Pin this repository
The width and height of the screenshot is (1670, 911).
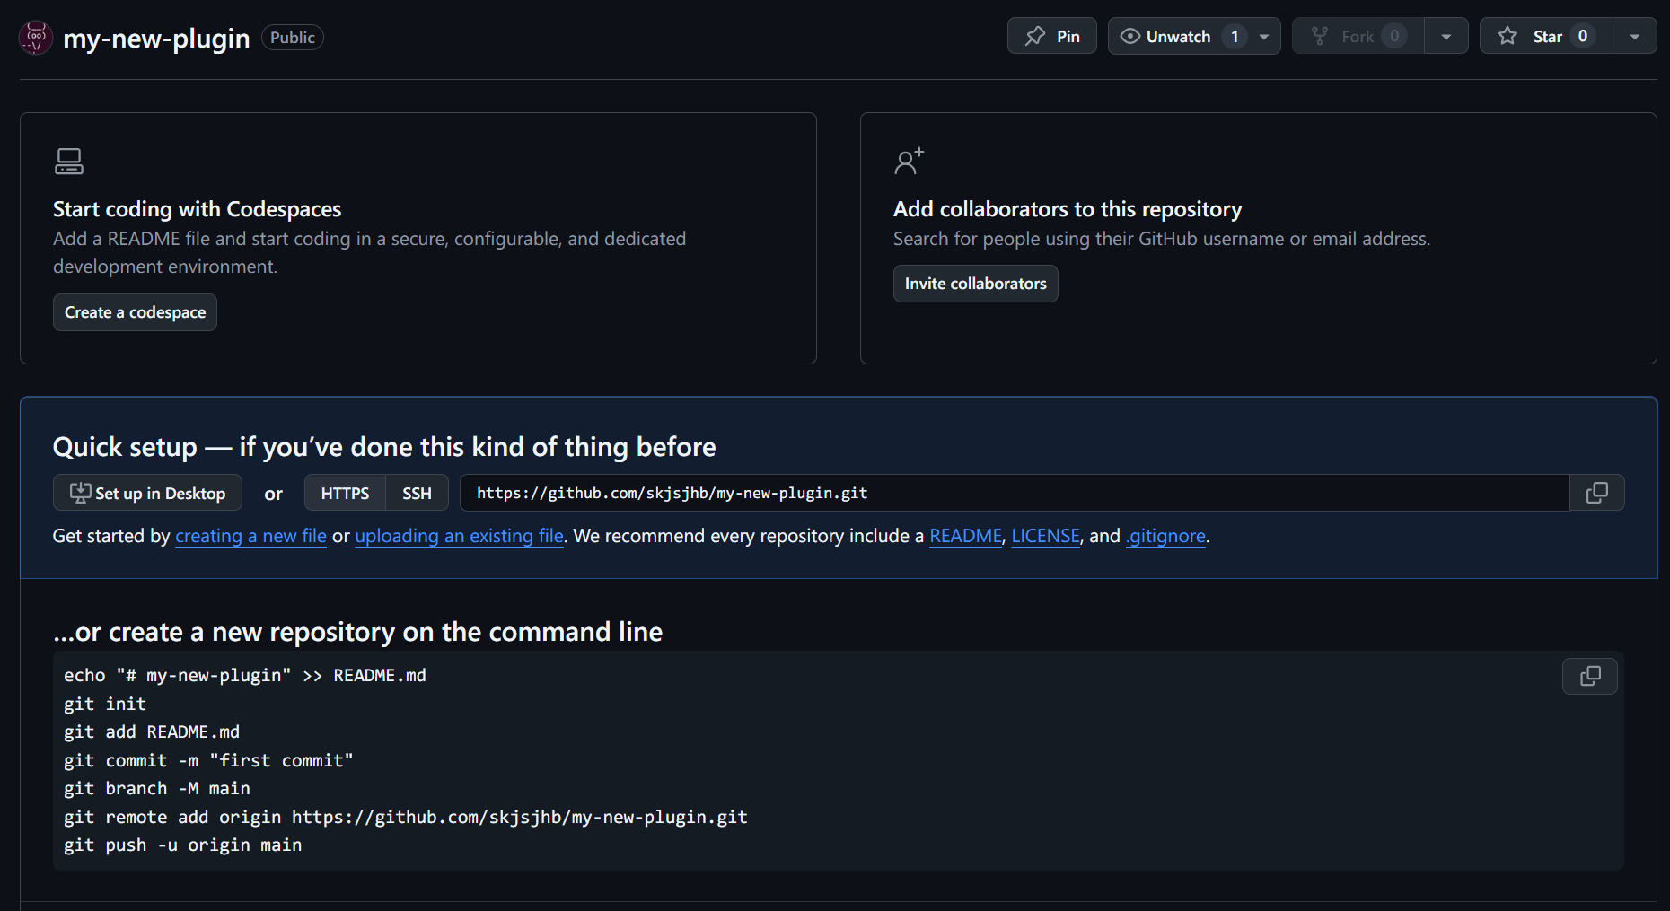[1050, 36]
